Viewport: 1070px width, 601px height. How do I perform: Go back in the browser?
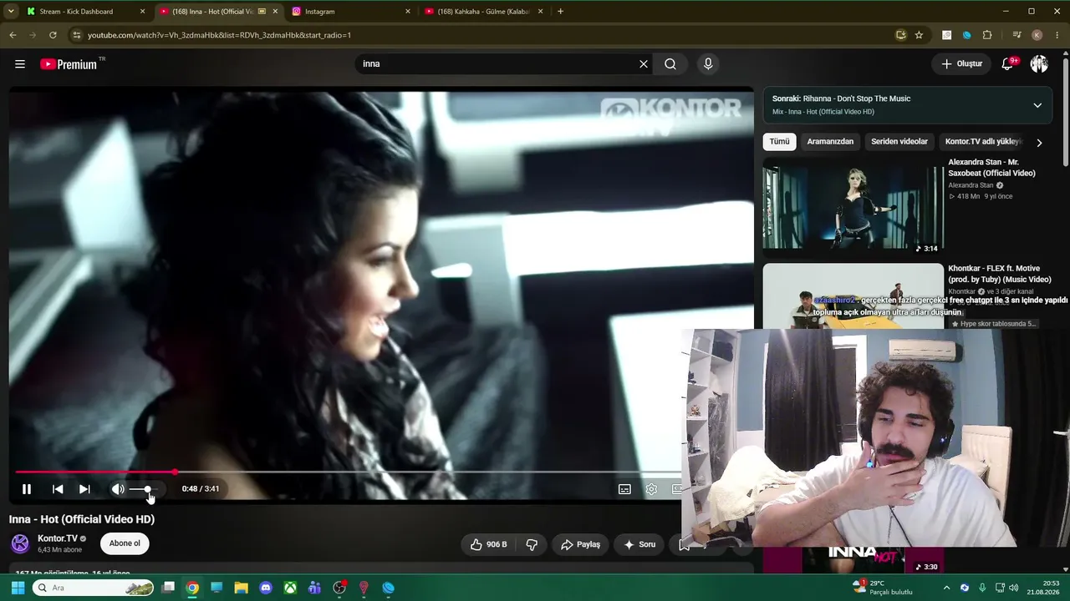(x=13, y=35)
